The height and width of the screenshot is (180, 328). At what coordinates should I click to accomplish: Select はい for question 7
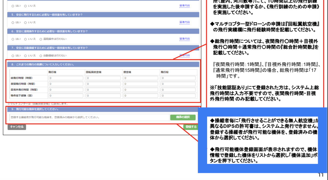coord(13,56)
